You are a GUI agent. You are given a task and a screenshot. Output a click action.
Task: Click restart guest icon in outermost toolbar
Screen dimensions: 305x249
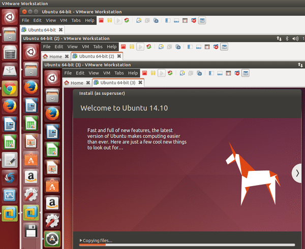click(127, 20)
